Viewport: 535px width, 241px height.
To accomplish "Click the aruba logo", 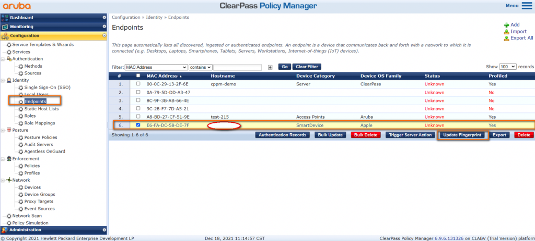I will pyautogui.click(x=17, y=6).
